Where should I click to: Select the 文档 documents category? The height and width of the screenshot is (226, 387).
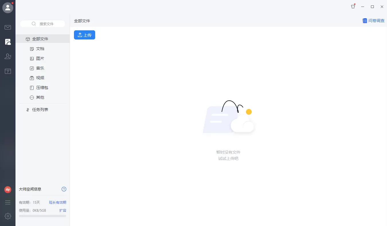(x=40, y=49)
